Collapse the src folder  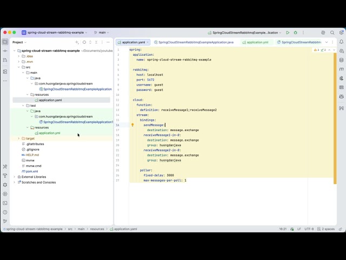click(x=19, y=67)
